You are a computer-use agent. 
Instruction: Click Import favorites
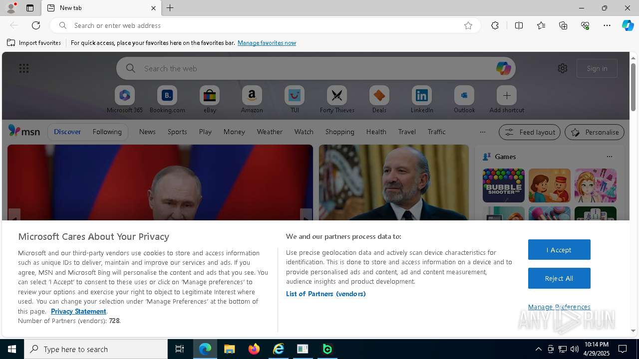pos(34,43)
